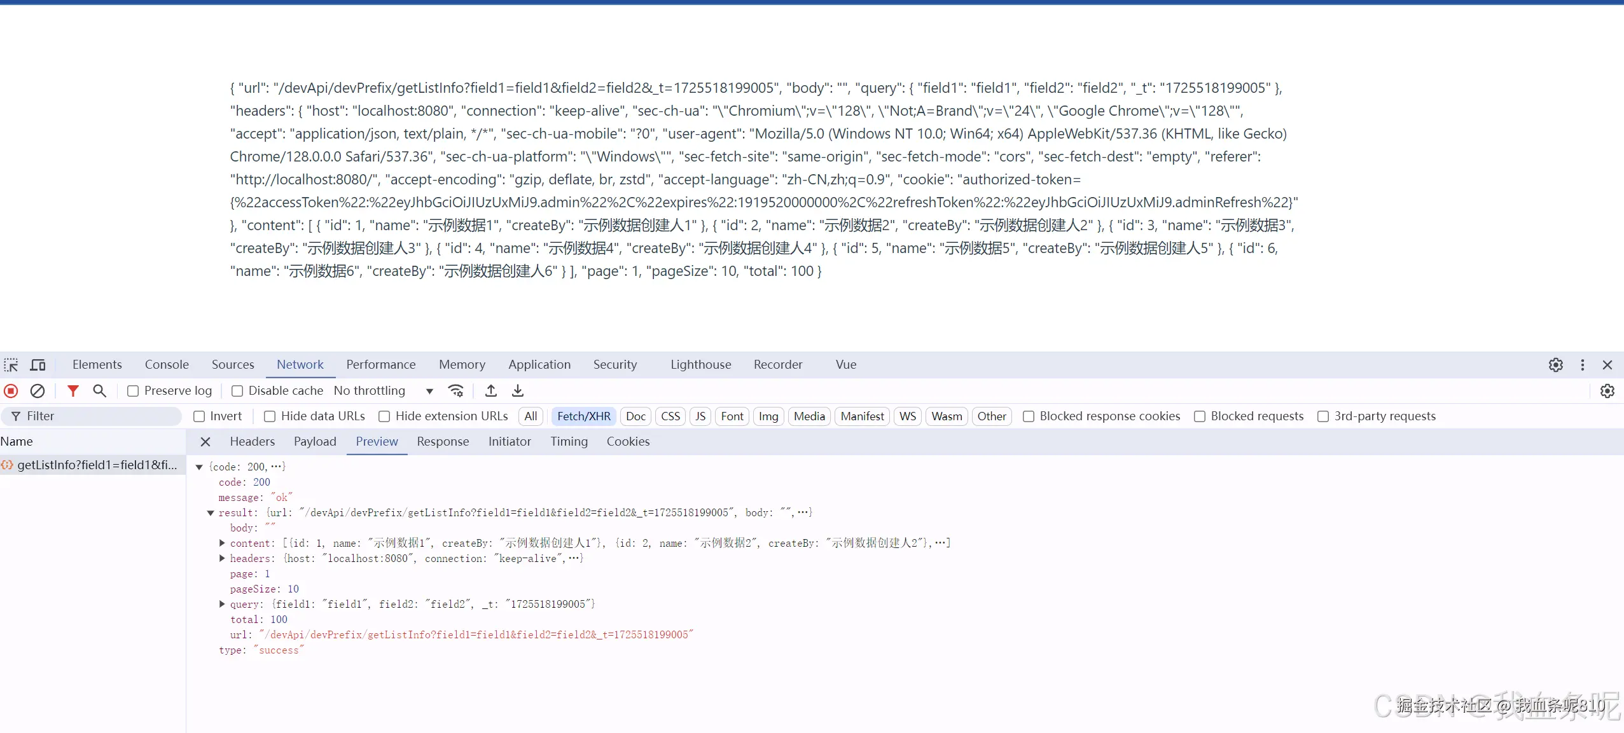Stop recording network log
The width and height of the screenshot is (1624, 733).
pos(11,391)
